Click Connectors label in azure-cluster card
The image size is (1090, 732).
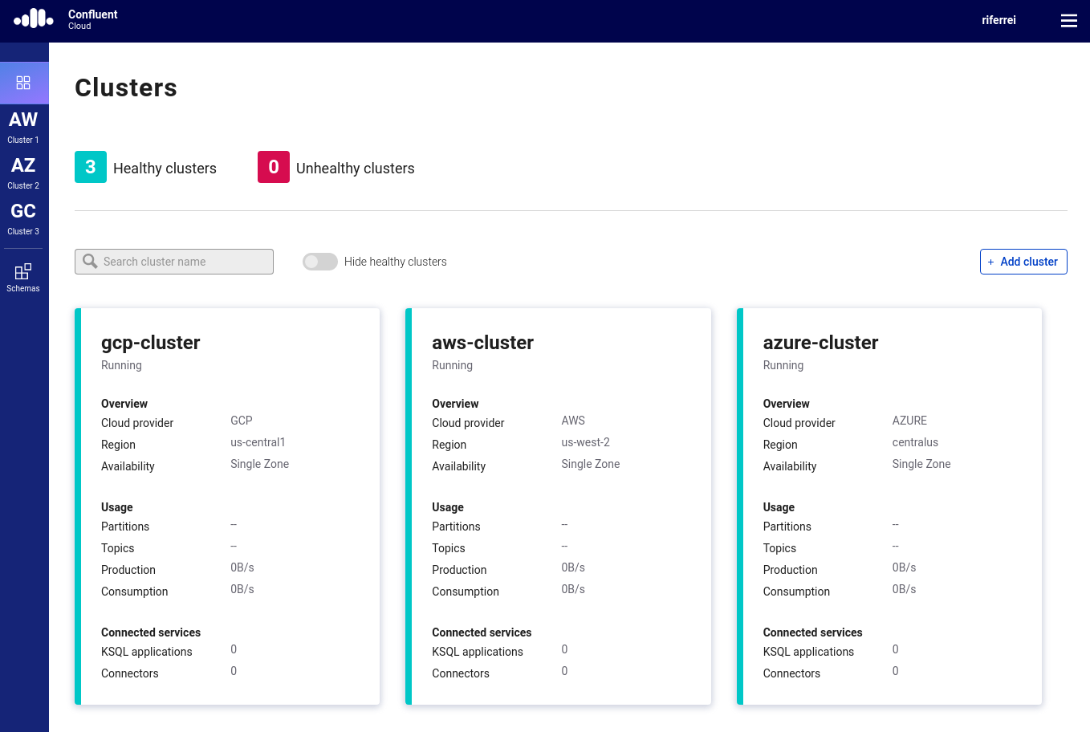pos(791,673)
